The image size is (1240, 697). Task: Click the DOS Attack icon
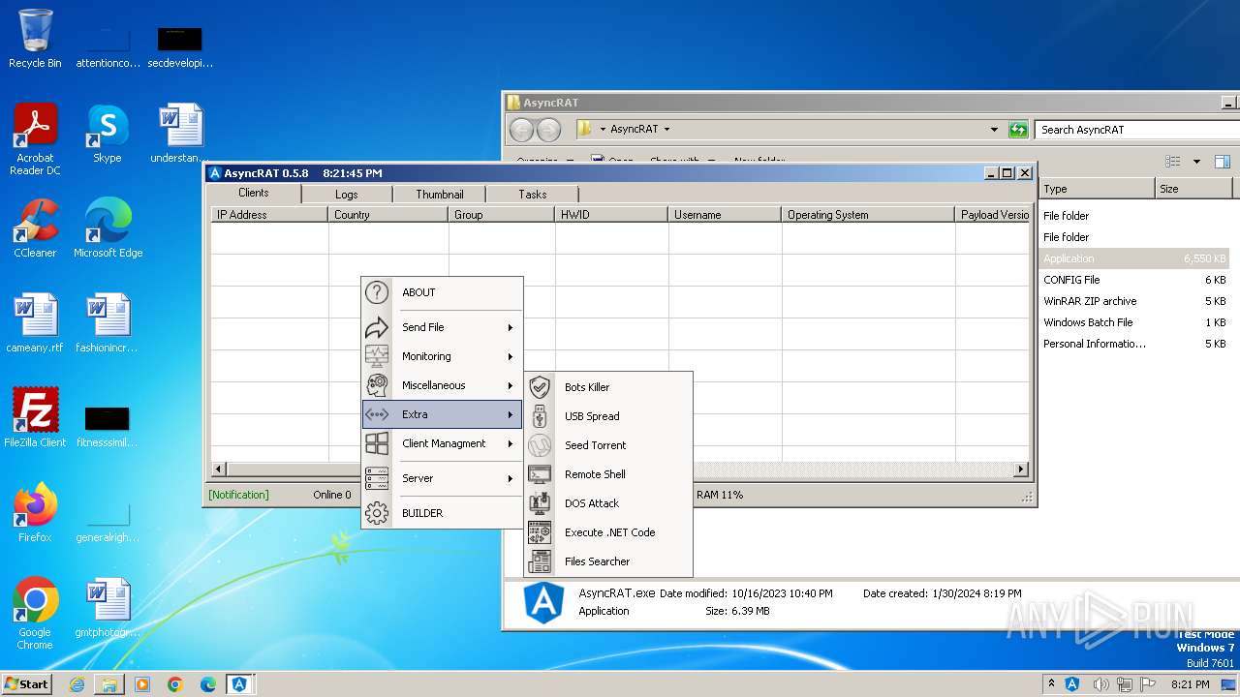[540, 503]
